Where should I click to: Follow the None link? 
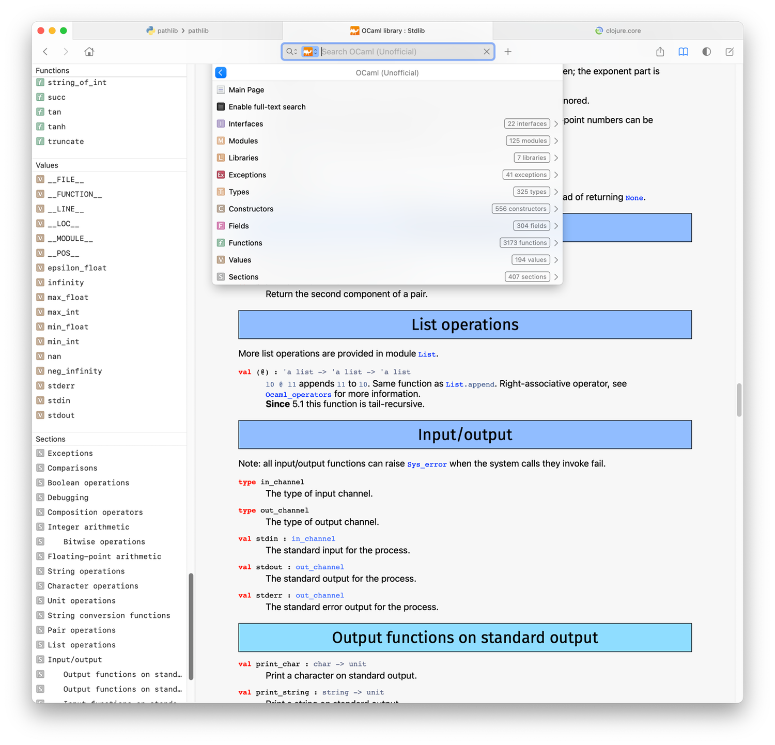coord(634,198)
